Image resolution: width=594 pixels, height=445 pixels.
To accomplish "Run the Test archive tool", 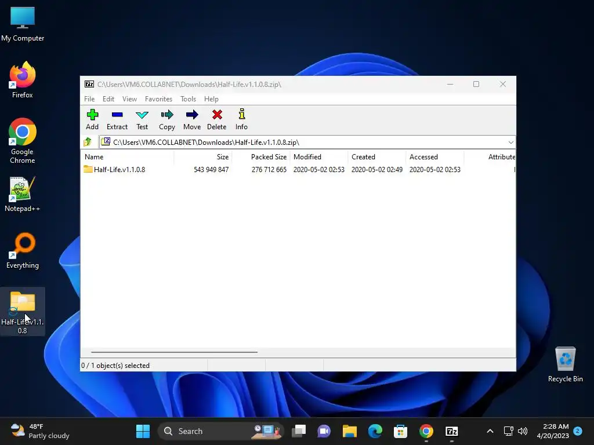I will click(142, 119).
